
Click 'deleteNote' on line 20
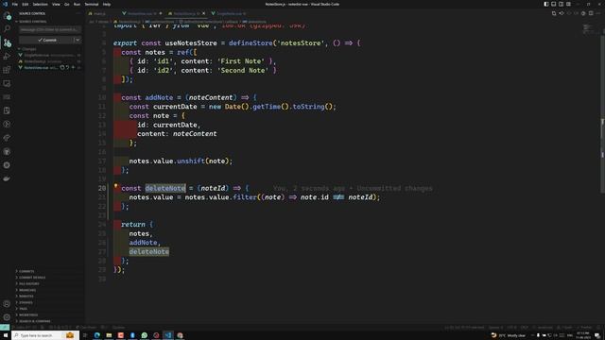point(165,188)
